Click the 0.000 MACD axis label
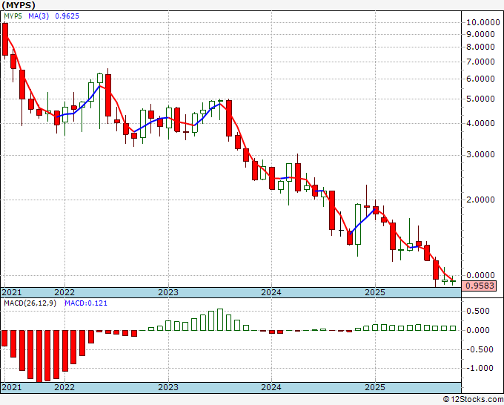The height and width of the screenshot is (405, 504). [478, 330]
